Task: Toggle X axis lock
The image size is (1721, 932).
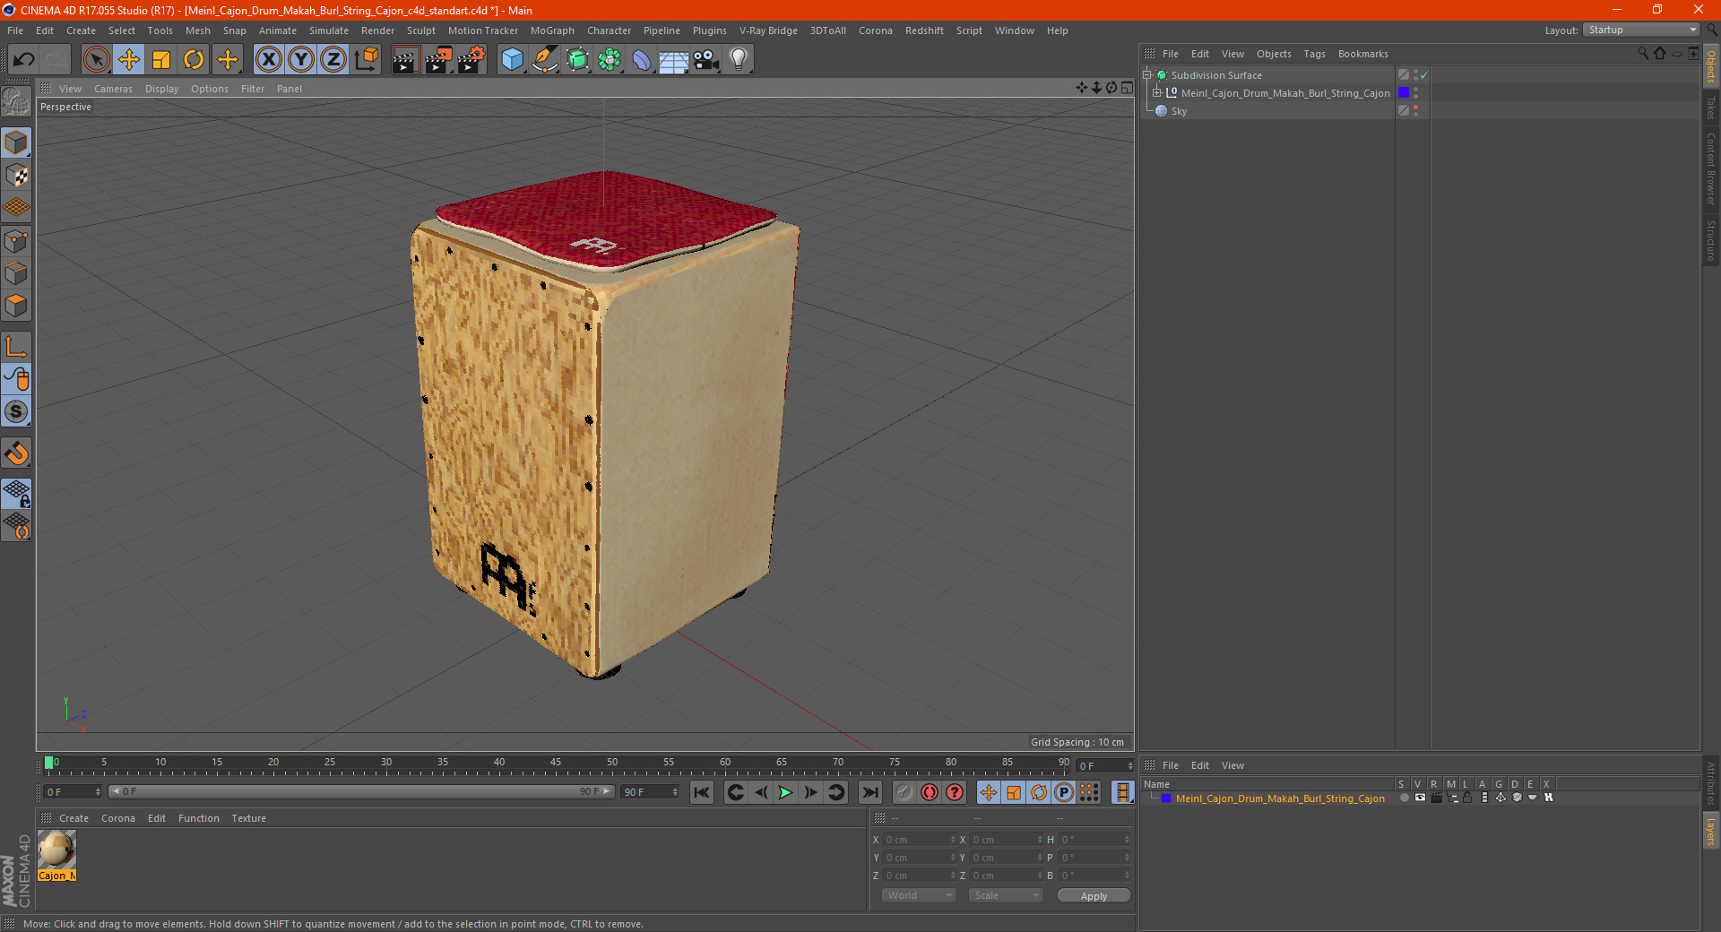Action: [x=268, y=60]
